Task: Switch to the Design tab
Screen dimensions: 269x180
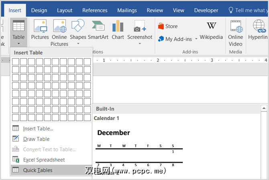Action: pos(39,10)
